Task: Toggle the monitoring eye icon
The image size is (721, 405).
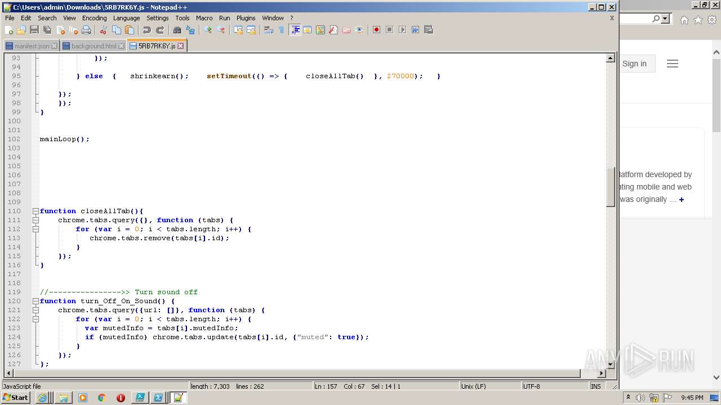Action: pyautogui.click(x=359, y=30)
